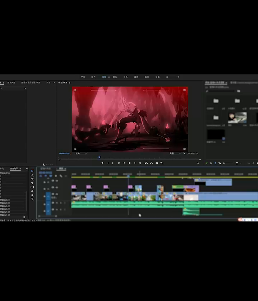Click the Program Monitor scrub bar playhead
The image size is (258, 301).
(x=99, y=157)
